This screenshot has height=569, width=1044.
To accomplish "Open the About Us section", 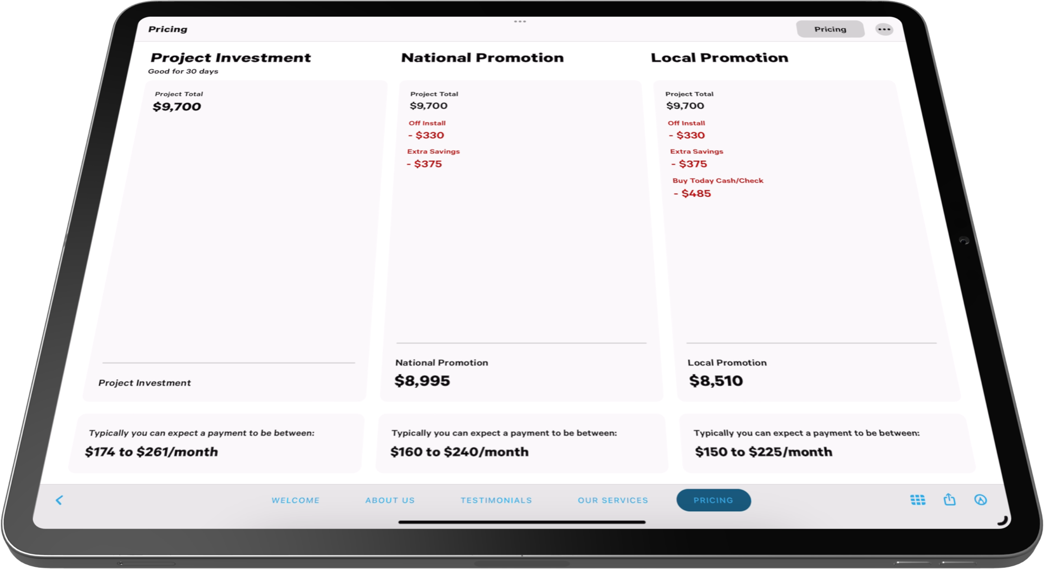I will (390, 500).
